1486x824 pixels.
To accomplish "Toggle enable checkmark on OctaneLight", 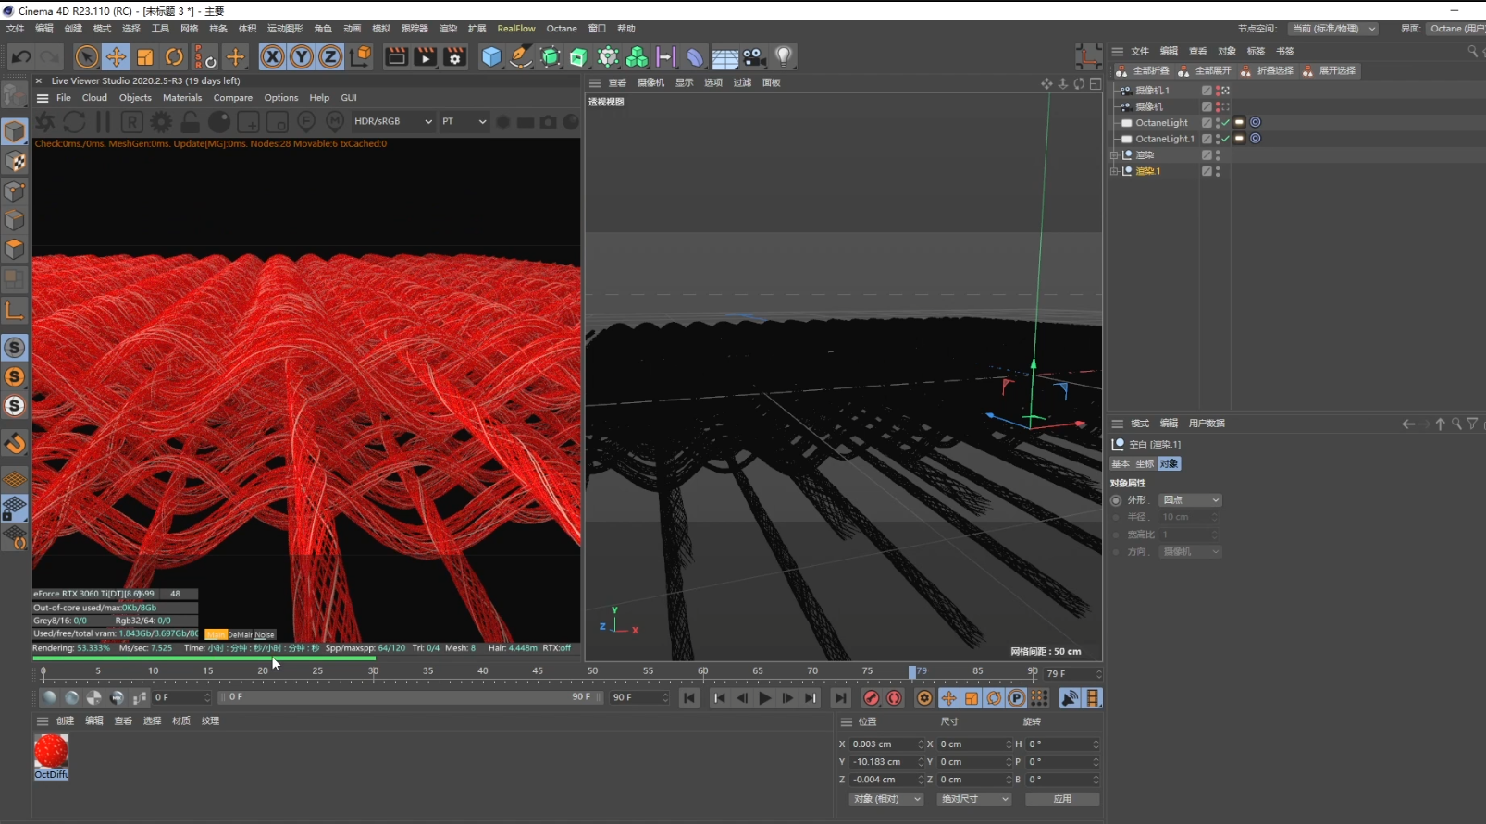I will 1225,122.
